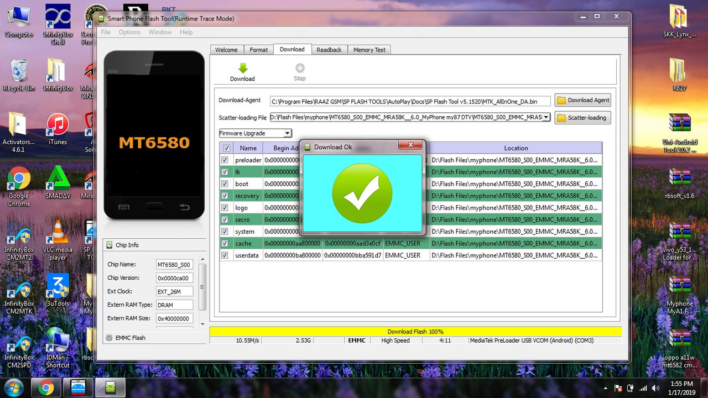
Task: Uncheck the preloader partition checkbox
Action: click(225, 160)
